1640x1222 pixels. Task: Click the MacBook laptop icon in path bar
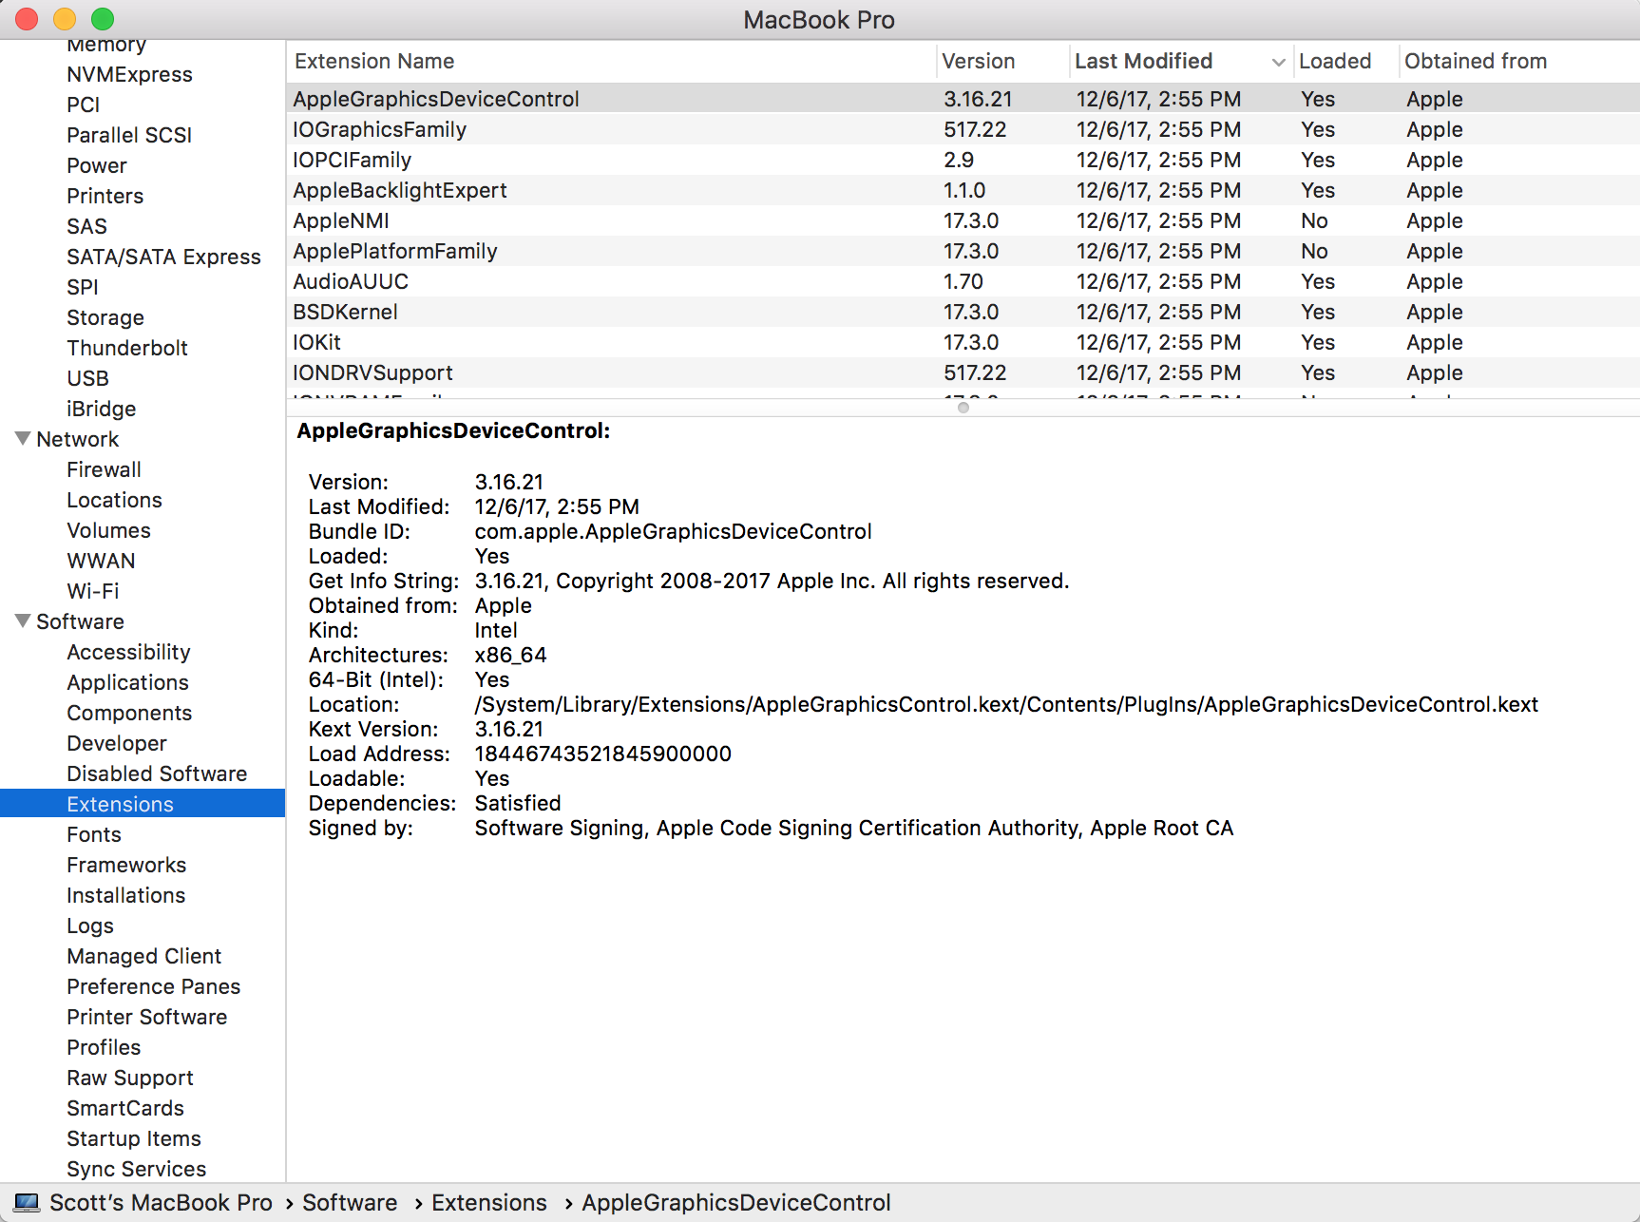(x=28, y=1203)
